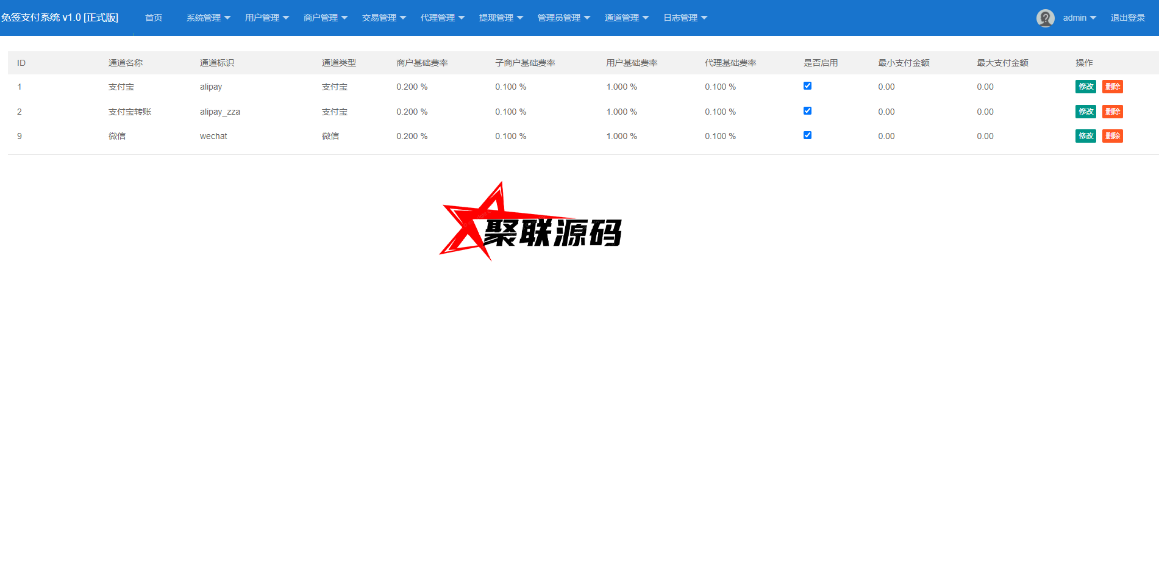The width and height of the screenshot is (1159, 569).
Task: Click the 用户基础费率 column header
Action: pyautogui.click(x=632, y=63)
